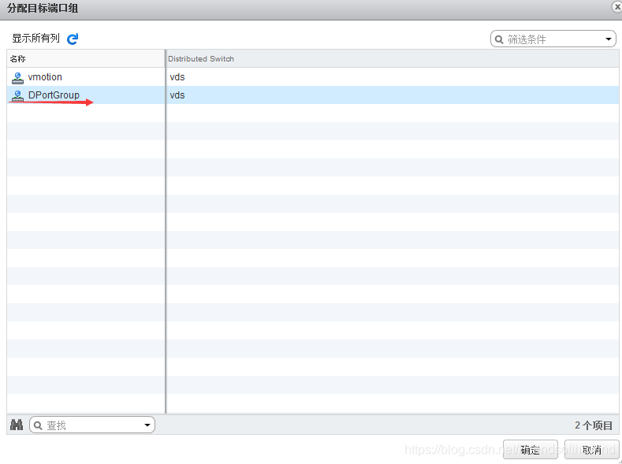Viewport: 622px width, 464px height.
Task: Click the 2 个项目 item count text
Action: (594, 425)
